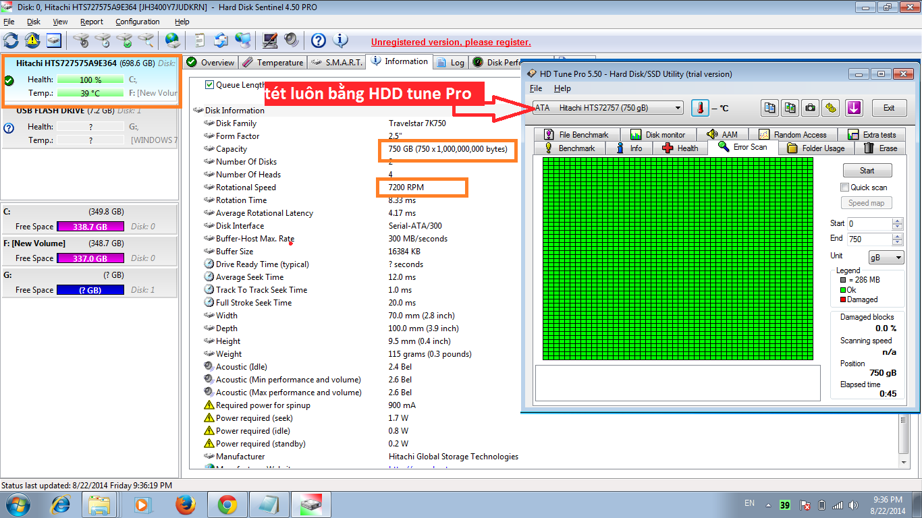This screenshot has width=922, height=518.
Task: Switch to the S.M.A.R.T. tab
Action: tap(336, 63)
